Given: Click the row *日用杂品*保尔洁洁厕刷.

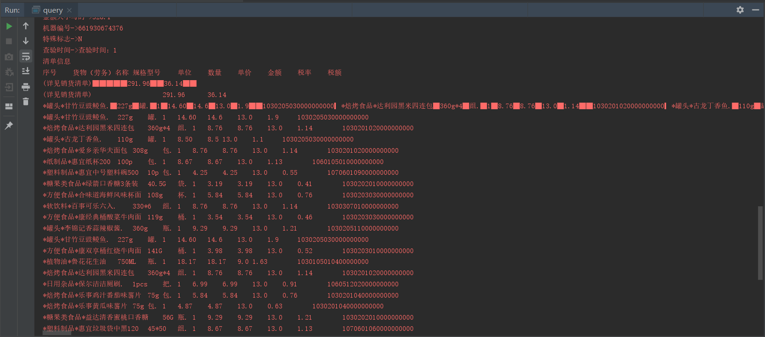Looking at the screenshot, I should pos(221,284).
